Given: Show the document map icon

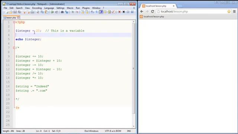Looking at the screenshot, I should pyautogui.click(x=109, y=12).
